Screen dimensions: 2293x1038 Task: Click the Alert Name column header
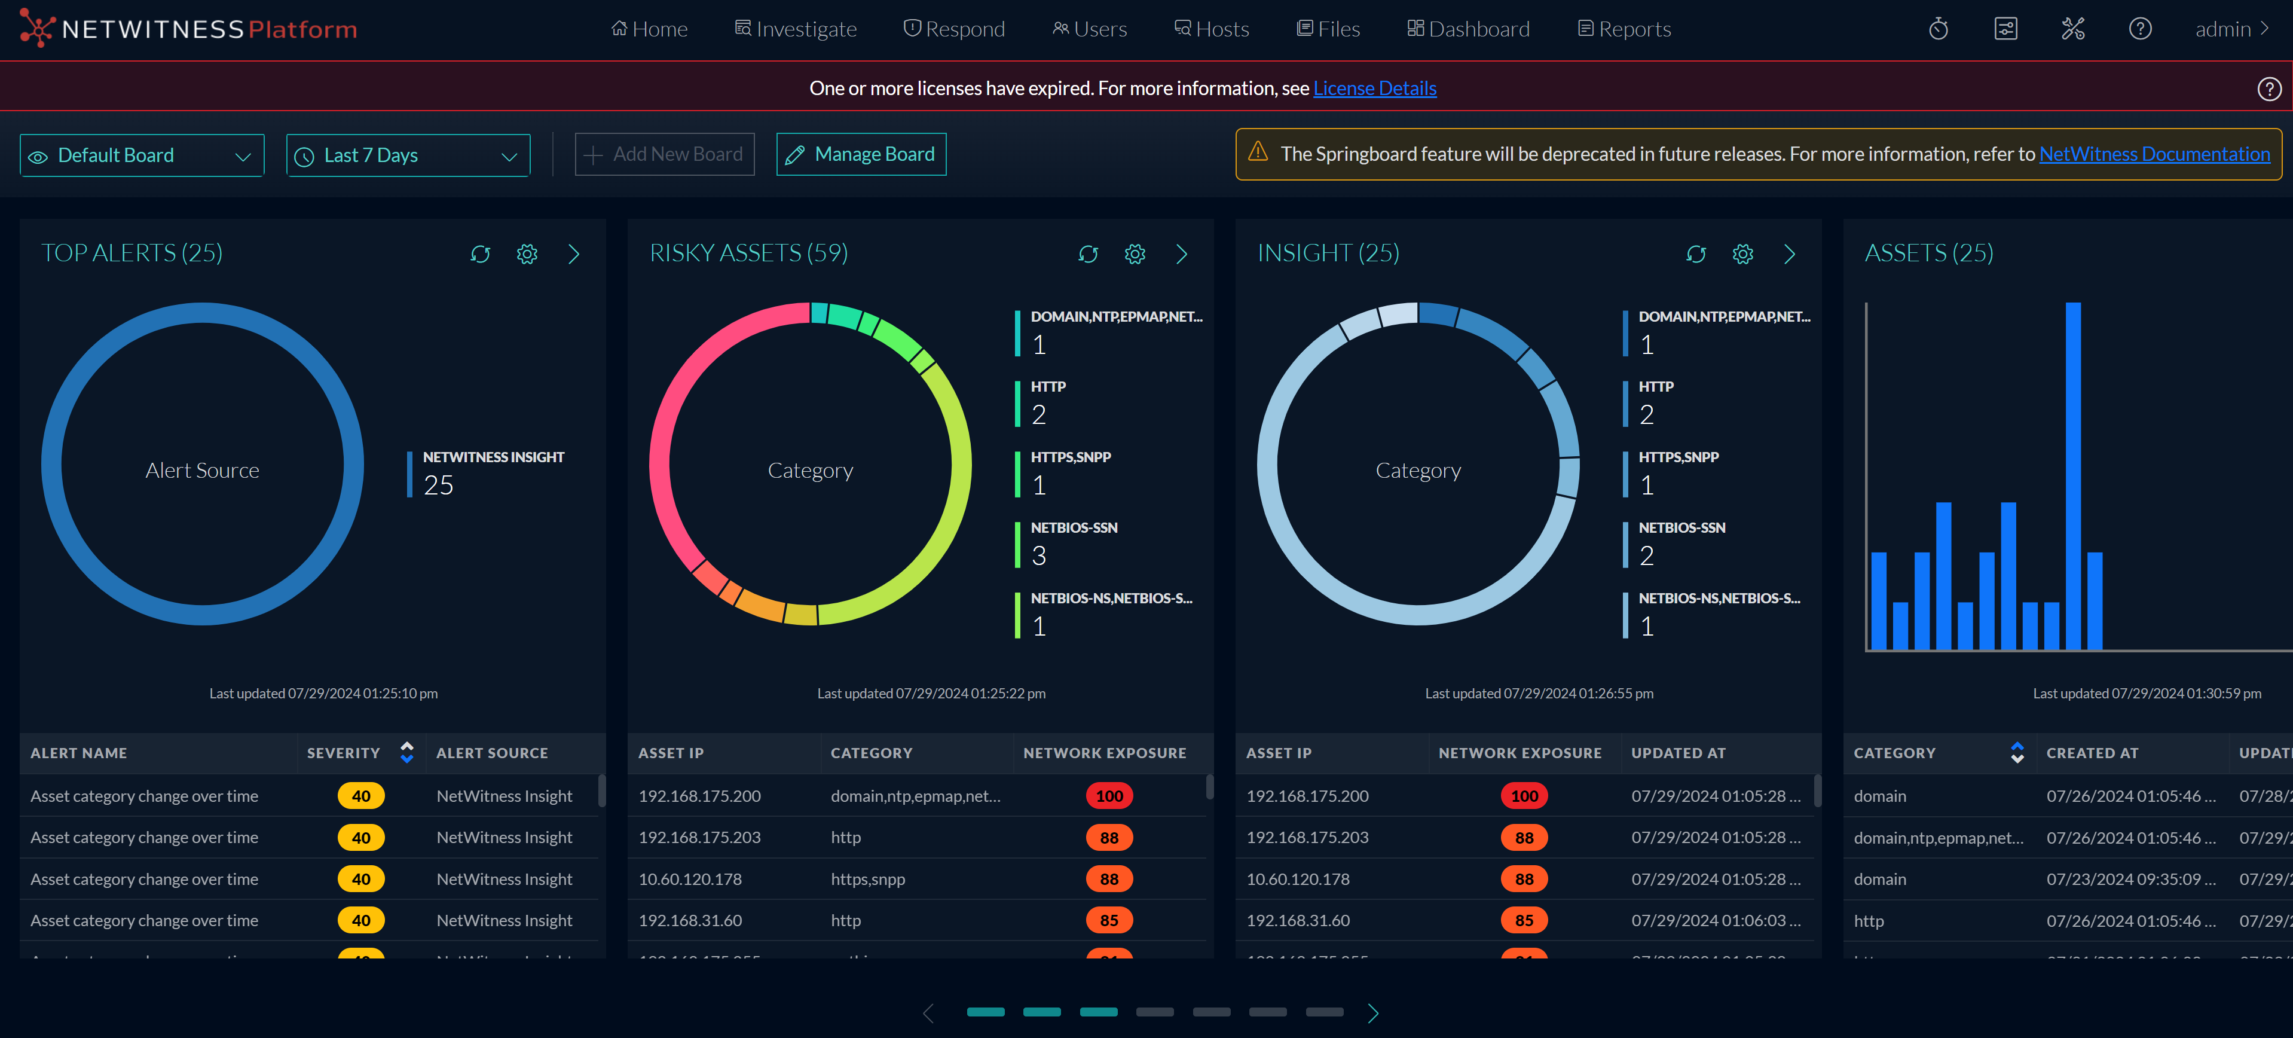click(78, 753)
